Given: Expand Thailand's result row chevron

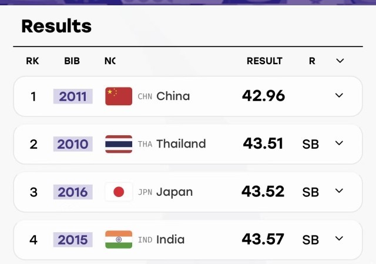Looking at the screenshot, I should coord(339,143).
